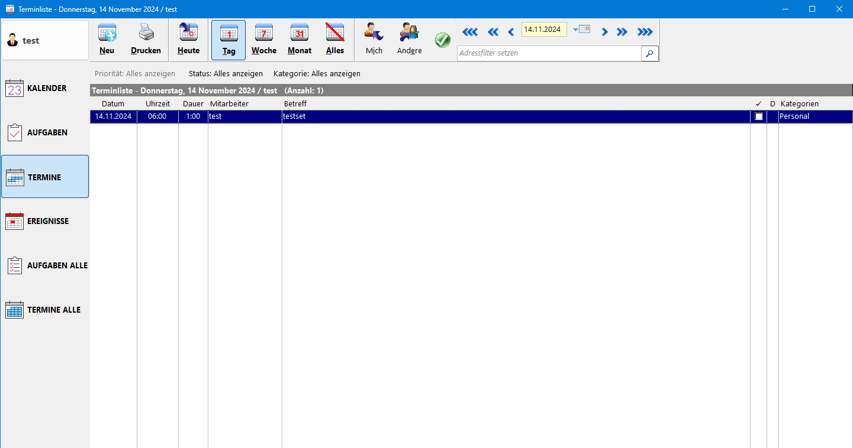853x448 pixels.
Task: Go to next day with single right arrow
Action: tap(604, 32)
